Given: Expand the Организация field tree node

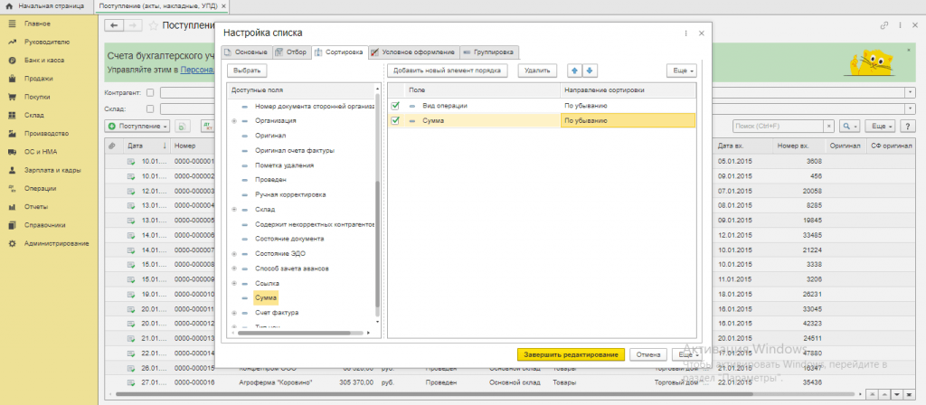Looking at the screenshot, I should tap(234, 120).
